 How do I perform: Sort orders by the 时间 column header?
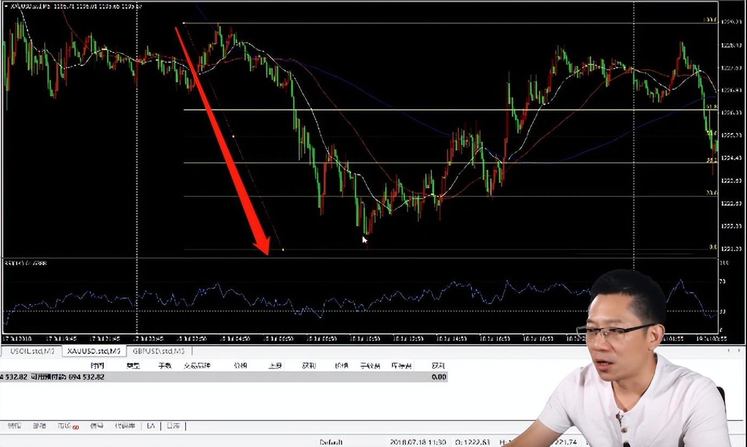tap(97, 366)
